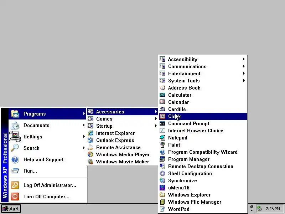Click the uMenu16 icon

[162, 188]
